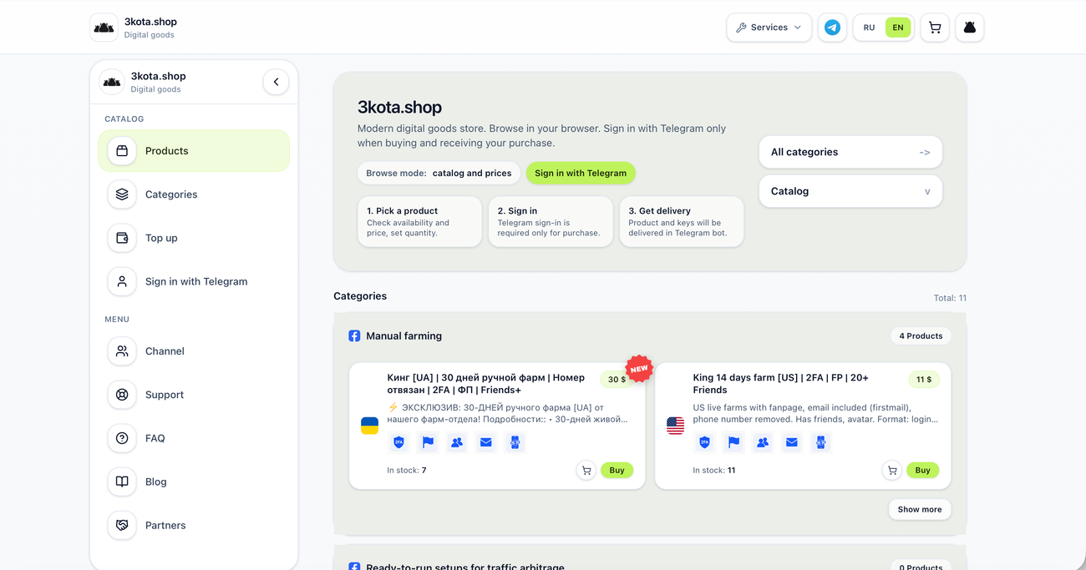Click the US flag on King 14 days product
The height and width of the screenshot is (570, 1086).
675,426
